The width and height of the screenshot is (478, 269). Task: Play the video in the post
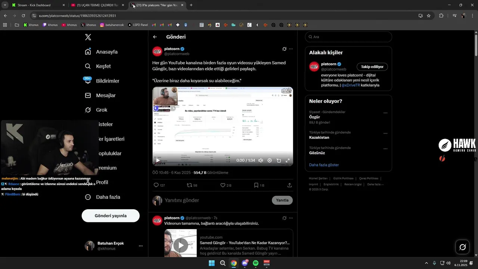pos(158,160)
